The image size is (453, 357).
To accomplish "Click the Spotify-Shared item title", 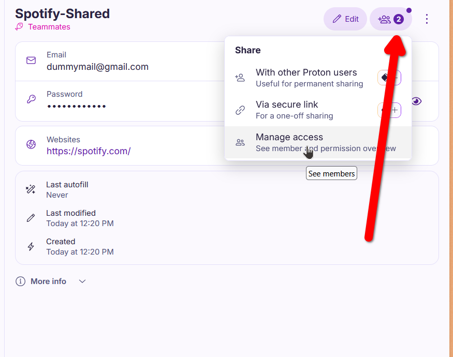I will coord(63,13).
